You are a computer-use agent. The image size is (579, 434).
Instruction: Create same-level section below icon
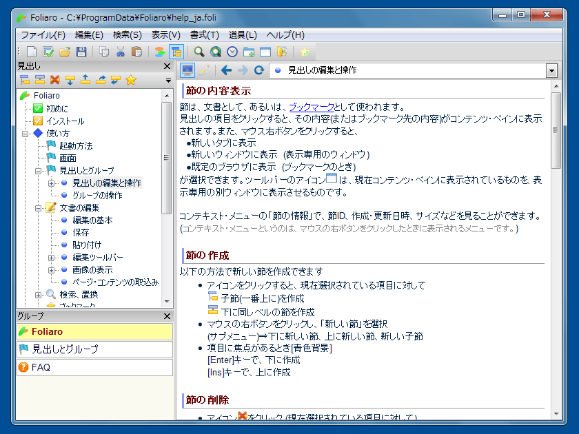click(40, 80)
